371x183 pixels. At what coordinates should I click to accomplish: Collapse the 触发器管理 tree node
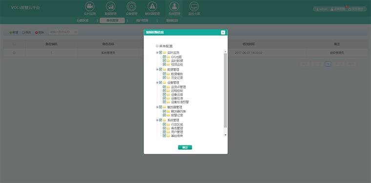157,107
